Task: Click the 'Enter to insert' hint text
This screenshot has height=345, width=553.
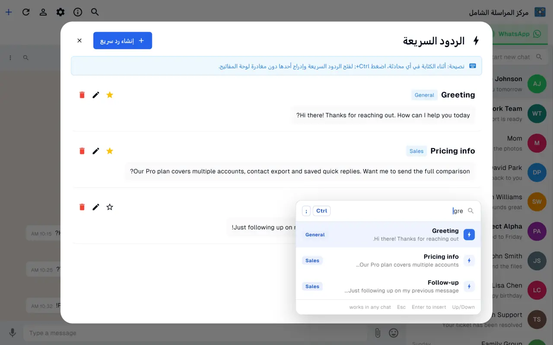Action: click(x=429, y=307)
